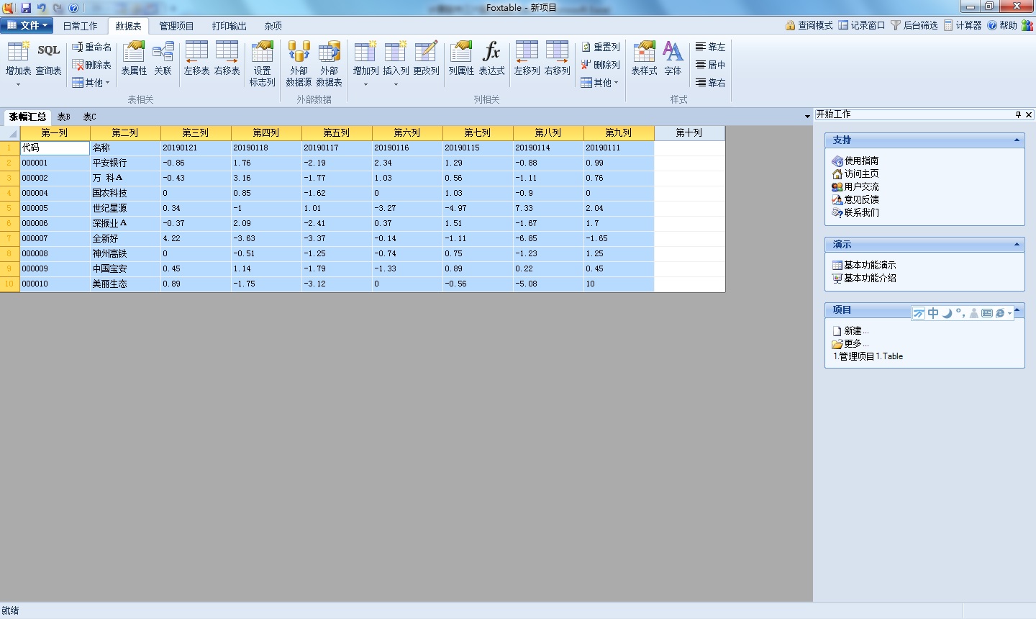Switch to 打印输出 ribbon tab
1036x619 pixels.
(230, 26)
